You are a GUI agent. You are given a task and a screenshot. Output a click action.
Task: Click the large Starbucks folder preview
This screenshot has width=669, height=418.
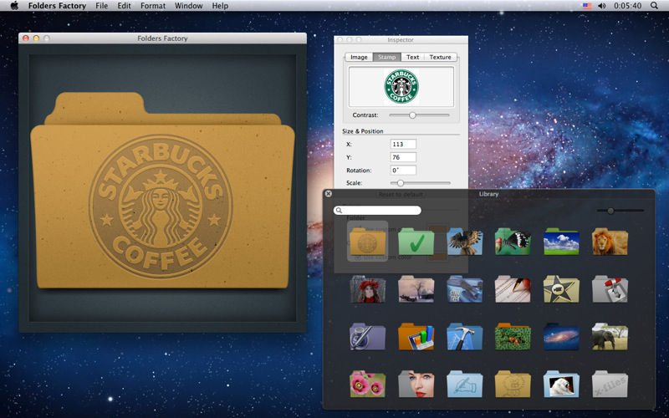click(162, 191)
